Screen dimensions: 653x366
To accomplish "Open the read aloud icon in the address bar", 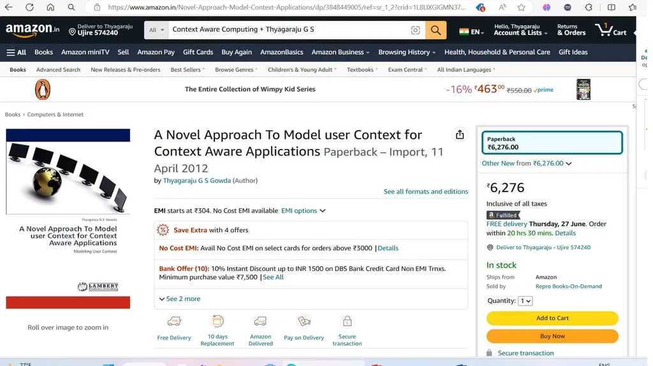I will point(503,7).
